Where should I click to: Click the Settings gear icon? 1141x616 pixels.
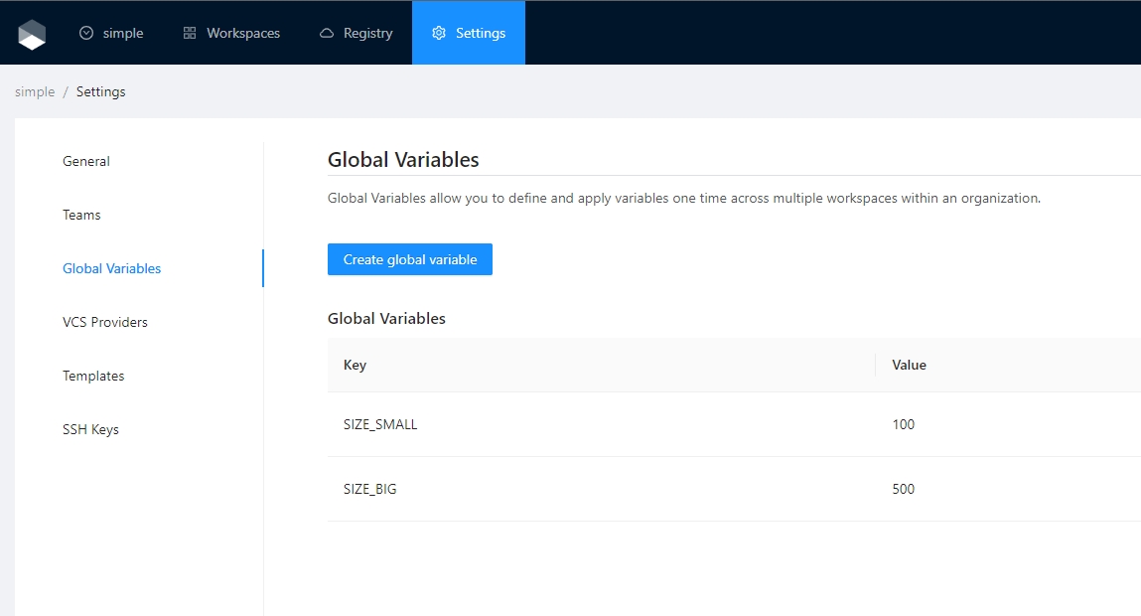439,33
